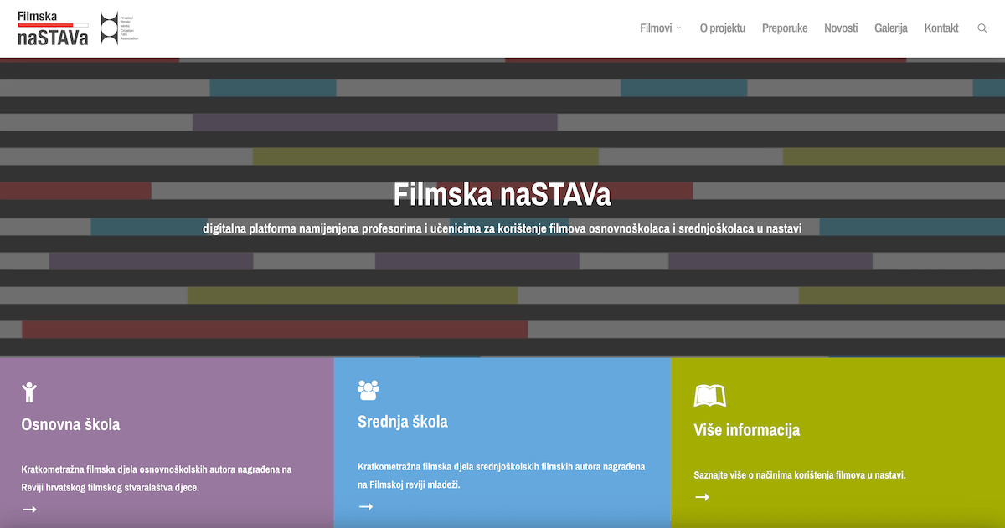The height and width of the screenshot is (528, 1005).
Task: Click the Filmska naSTAVa logo
Action: click(52, 28)
